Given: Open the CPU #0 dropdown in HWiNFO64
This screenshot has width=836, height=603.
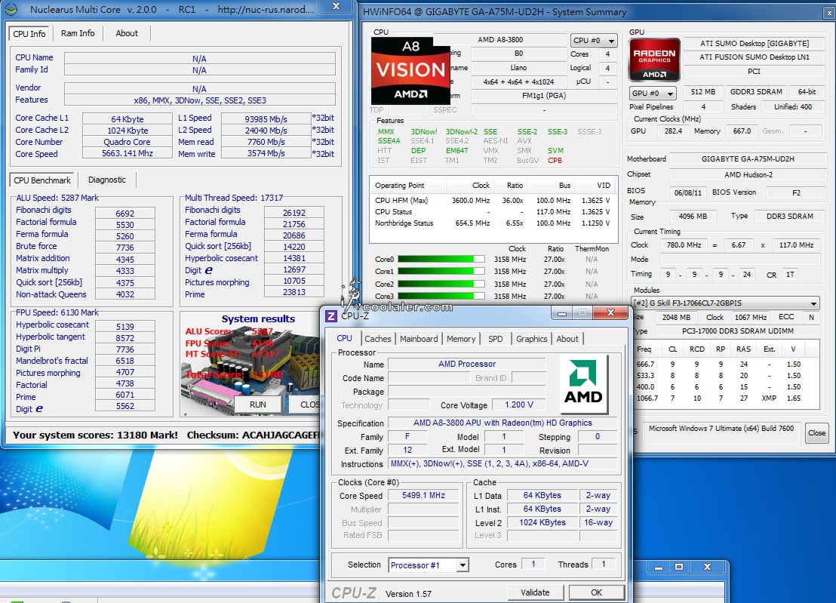Looking at the screenshot, I should tap(593, 41).
